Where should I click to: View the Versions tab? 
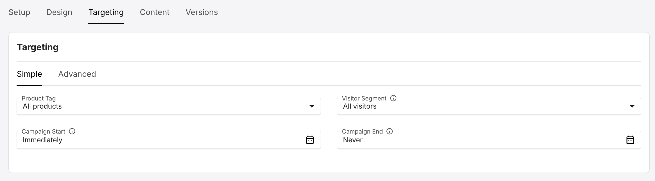coord(202,12)
